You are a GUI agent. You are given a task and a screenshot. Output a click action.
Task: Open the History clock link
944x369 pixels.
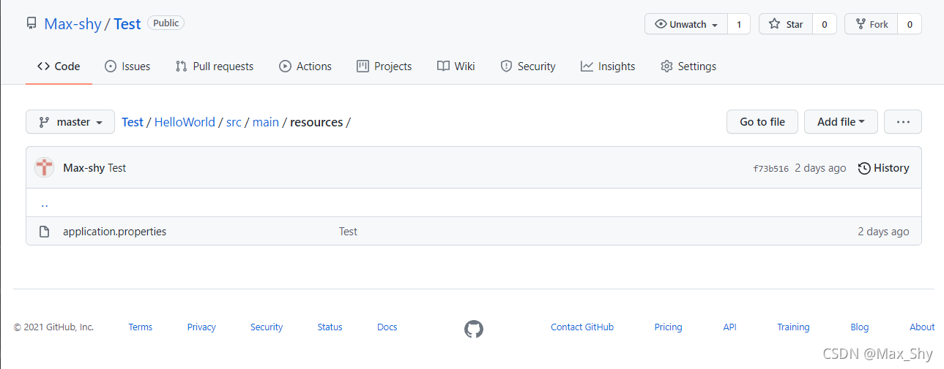883,168
